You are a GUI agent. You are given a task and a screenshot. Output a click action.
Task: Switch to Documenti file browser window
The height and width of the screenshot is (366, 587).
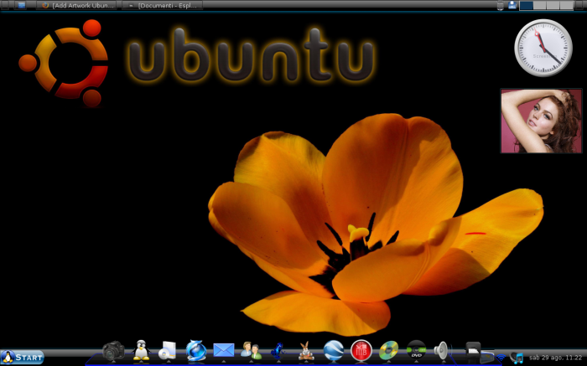click(162, 5)
